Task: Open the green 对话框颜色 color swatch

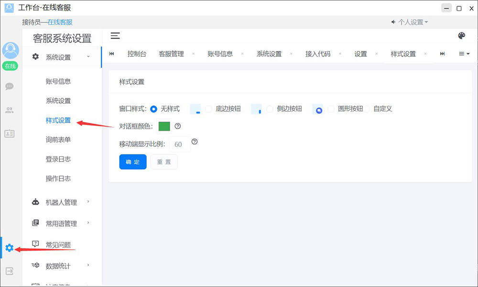Action: [164, 126]
